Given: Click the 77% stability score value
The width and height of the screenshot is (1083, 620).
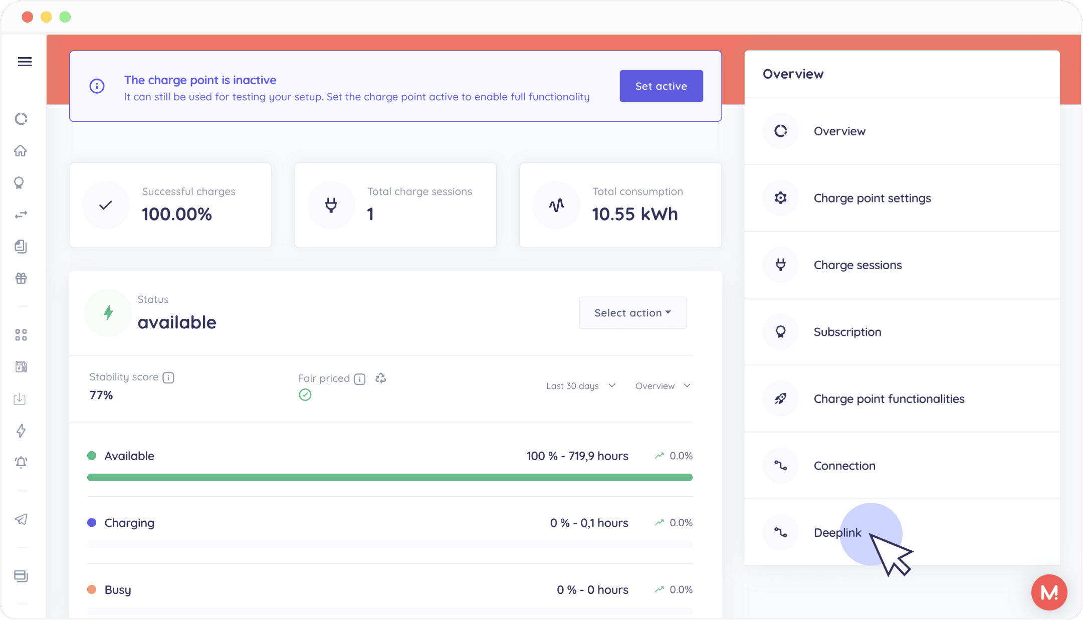Looking at the screenshot, I should 101,395.
